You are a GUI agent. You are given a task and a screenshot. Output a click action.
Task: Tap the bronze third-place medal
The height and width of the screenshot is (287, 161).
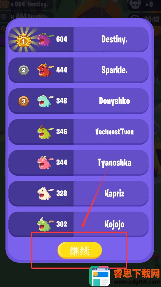click(24, 101)
